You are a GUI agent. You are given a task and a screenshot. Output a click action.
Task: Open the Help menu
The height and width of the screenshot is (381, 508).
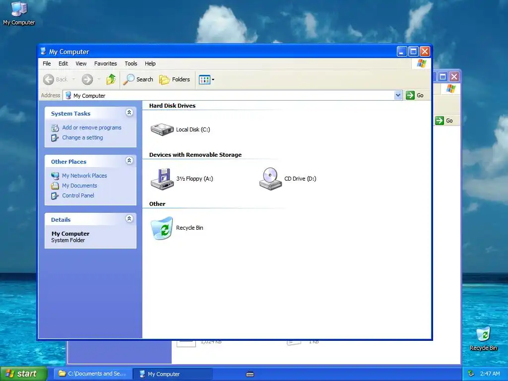point(150,63)
